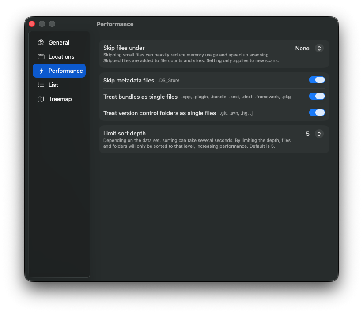The height and width of the screenshot is (314, 363).
Task: Click the 'Limit sort depth' label
Action: click(125, 134)
